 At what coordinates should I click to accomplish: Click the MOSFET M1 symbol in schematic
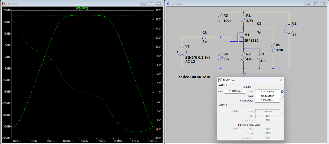pos(240,37)
